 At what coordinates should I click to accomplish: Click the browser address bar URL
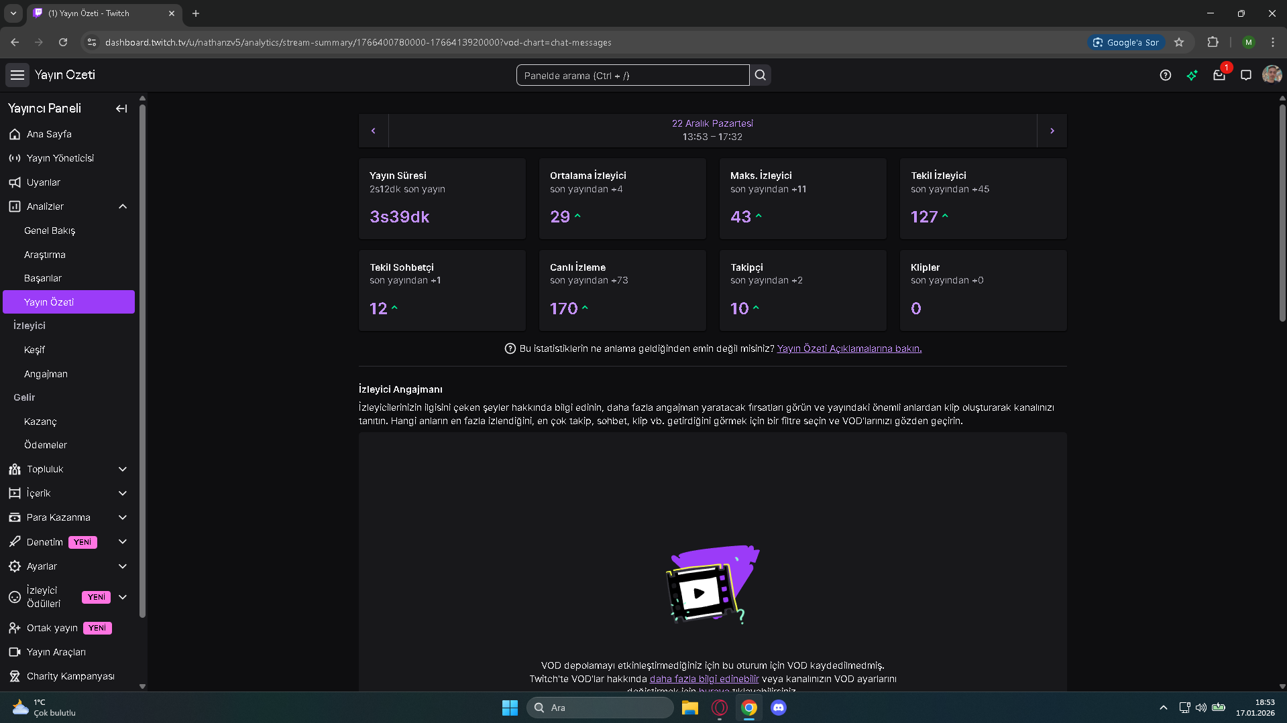pos(358,42)
